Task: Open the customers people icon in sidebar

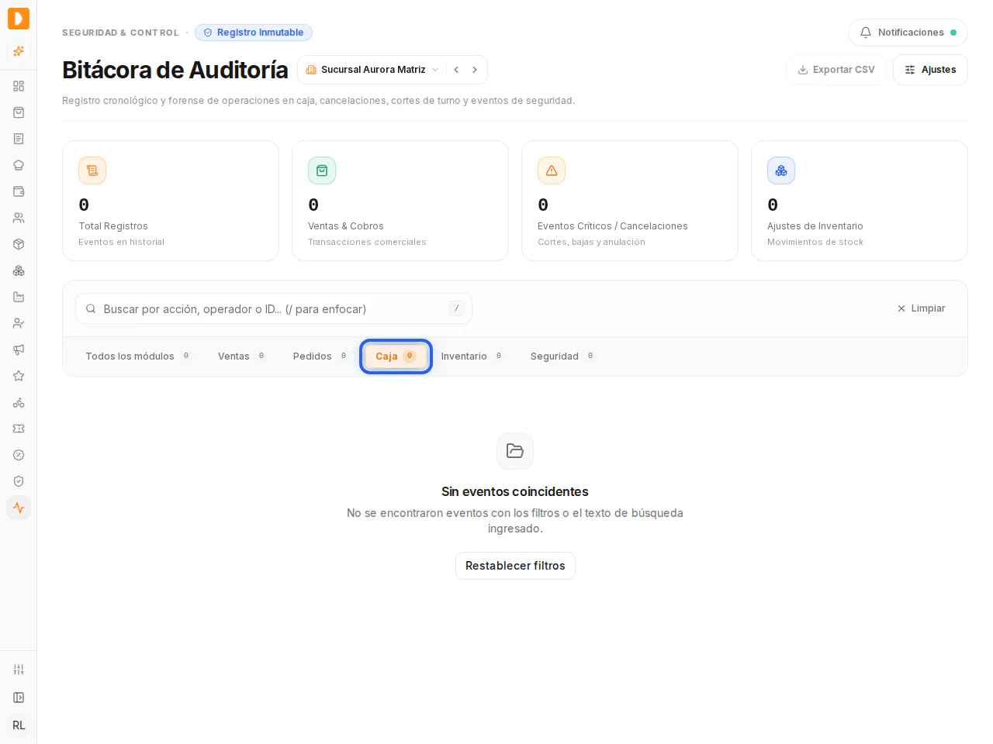Action: 19,218
